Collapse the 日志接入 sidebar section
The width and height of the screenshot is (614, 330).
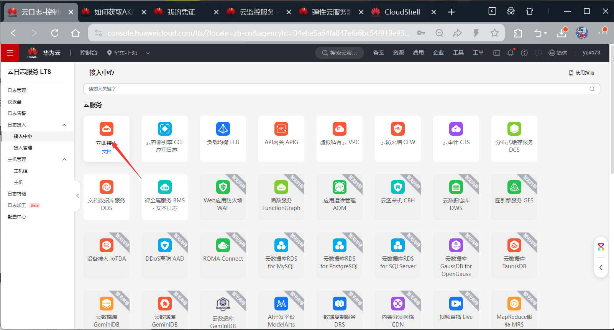[x=64, y=125]
